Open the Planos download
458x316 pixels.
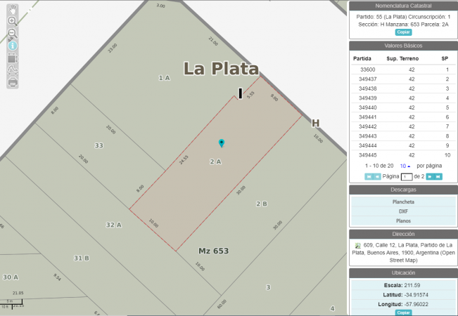pos(403,220)
